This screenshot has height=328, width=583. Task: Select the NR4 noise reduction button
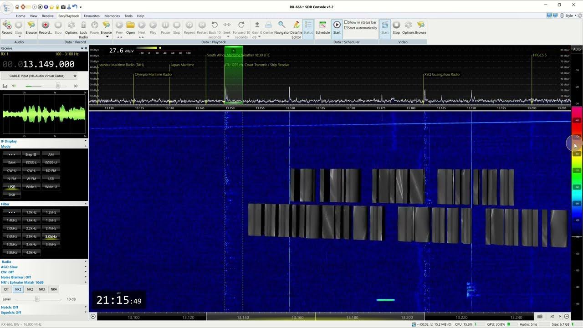click(x=54, y=289)
